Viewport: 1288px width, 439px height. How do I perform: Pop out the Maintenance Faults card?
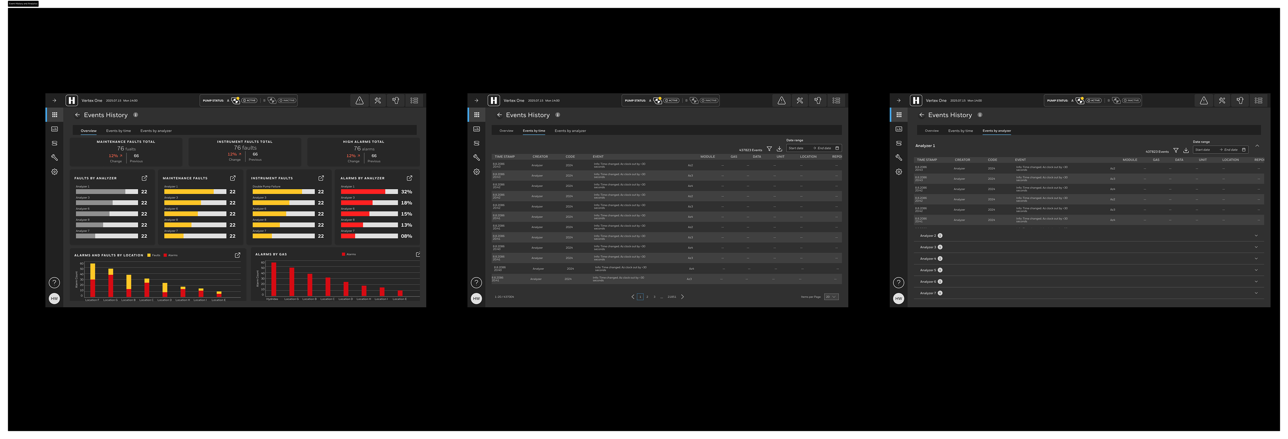232,178
